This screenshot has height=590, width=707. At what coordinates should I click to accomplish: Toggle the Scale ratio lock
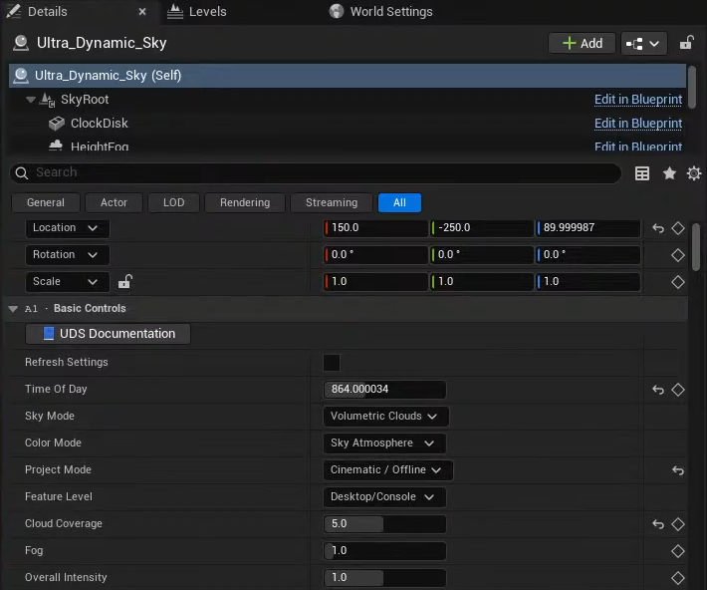pyautogui.click(x=124, y=282)
